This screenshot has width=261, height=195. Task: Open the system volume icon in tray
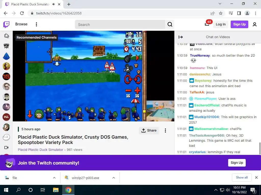[228, 190]
